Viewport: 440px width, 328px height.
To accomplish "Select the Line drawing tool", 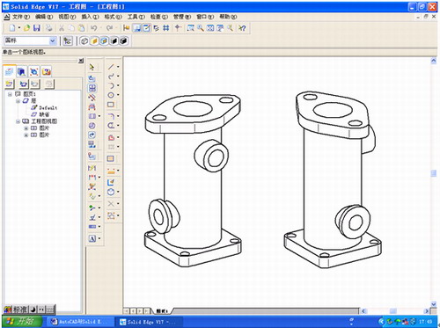I will point(111,67).
